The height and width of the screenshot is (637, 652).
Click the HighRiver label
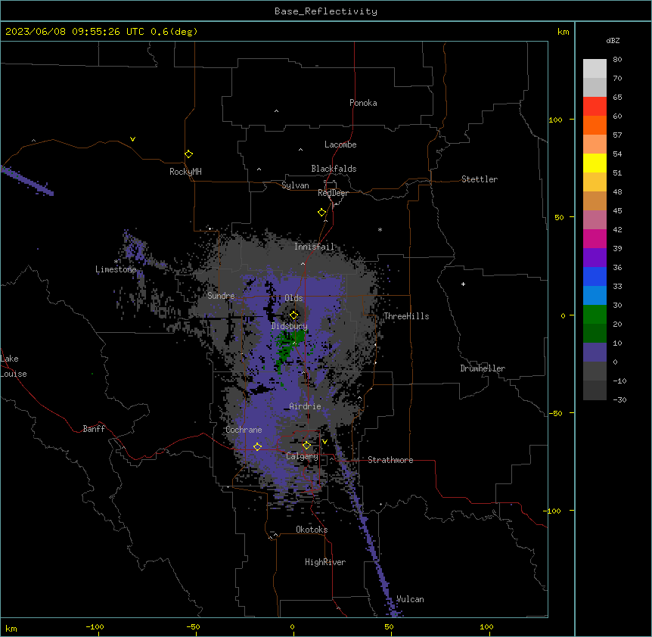pos(325,562)
